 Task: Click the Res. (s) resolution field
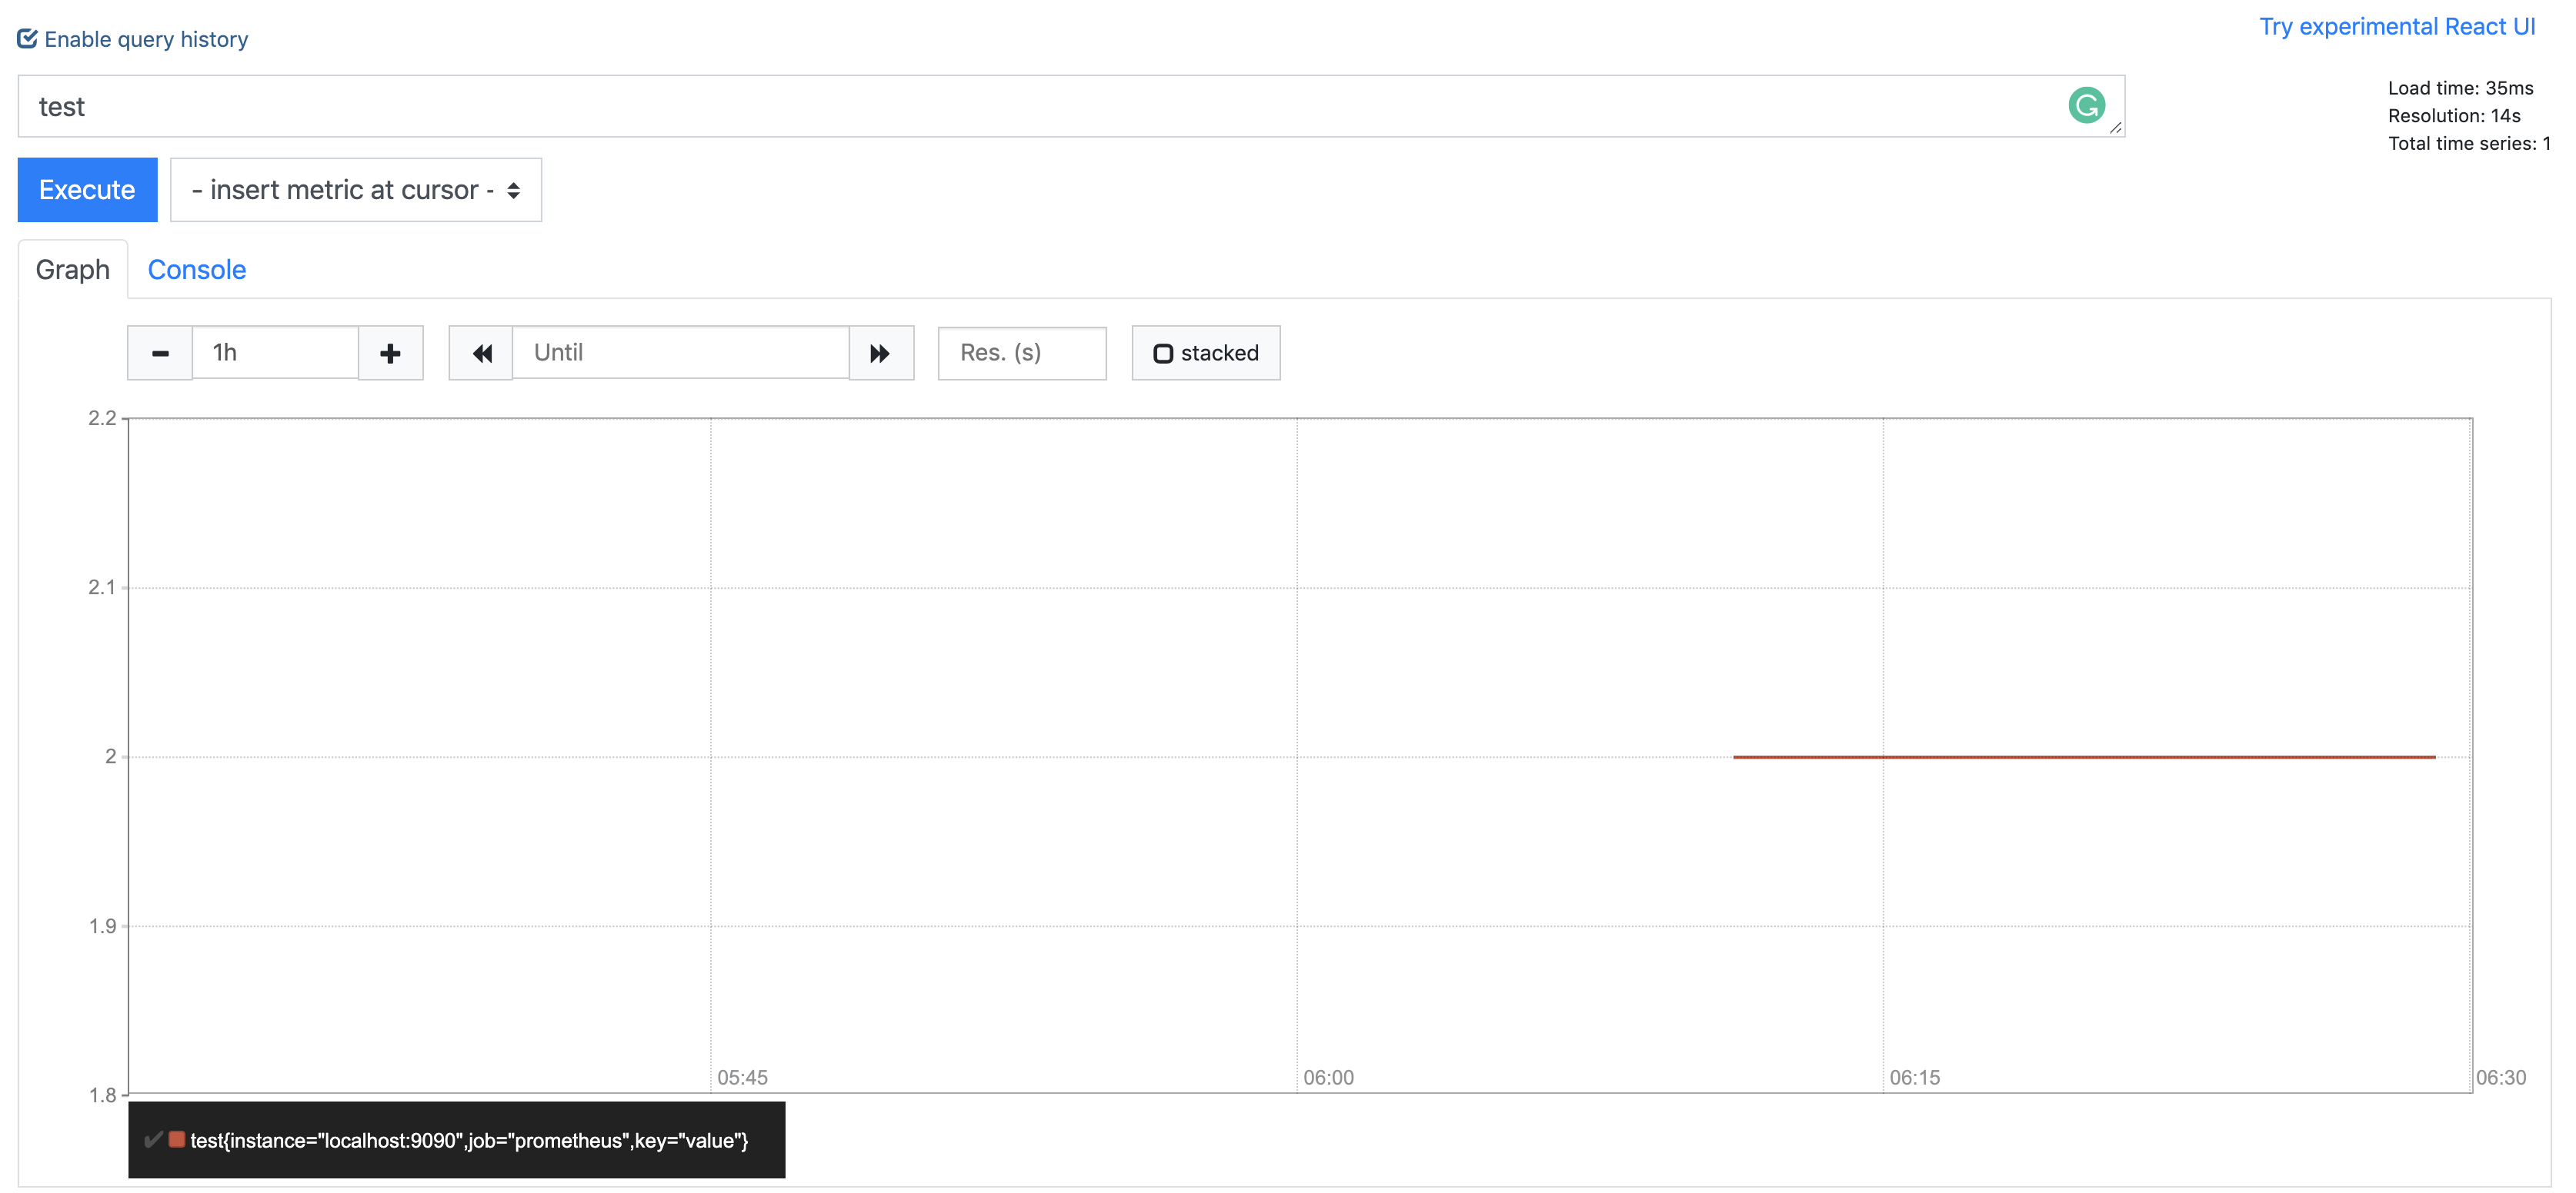1021,353
